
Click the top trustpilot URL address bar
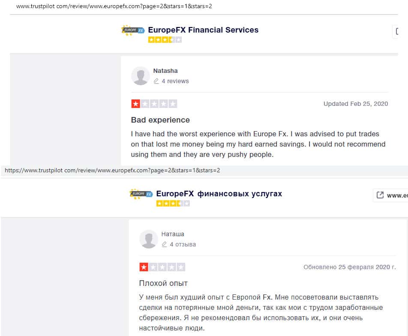pyautogui.click(x=114, y=6)
